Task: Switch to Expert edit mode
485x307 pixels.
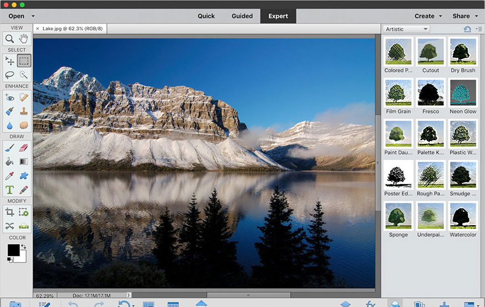Action: tap(278, 16)
